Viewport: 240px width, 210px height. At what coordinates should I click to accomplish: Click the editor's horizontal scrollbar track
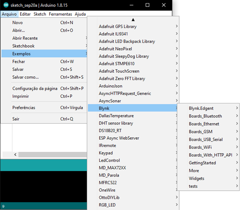click(53, 155)
